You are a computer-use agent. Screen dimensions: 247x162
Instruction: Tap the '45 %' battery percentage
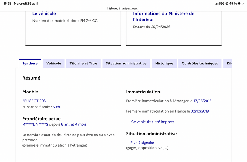point(233,3)
